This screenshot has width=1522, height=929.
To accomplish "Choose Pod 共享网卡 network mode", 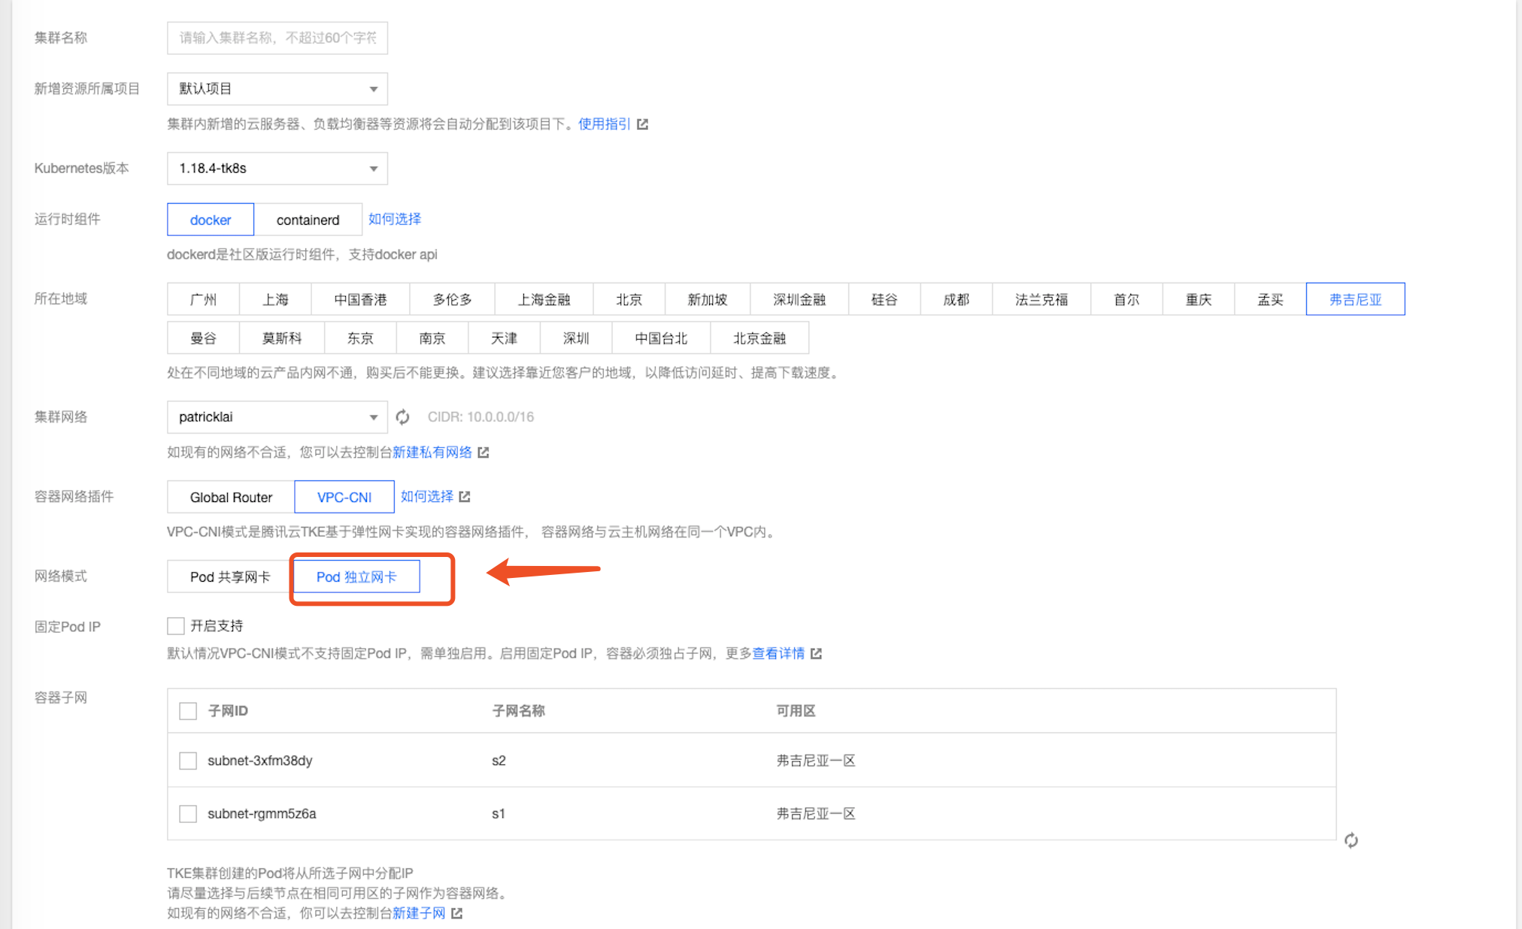I will click(229, 577).
